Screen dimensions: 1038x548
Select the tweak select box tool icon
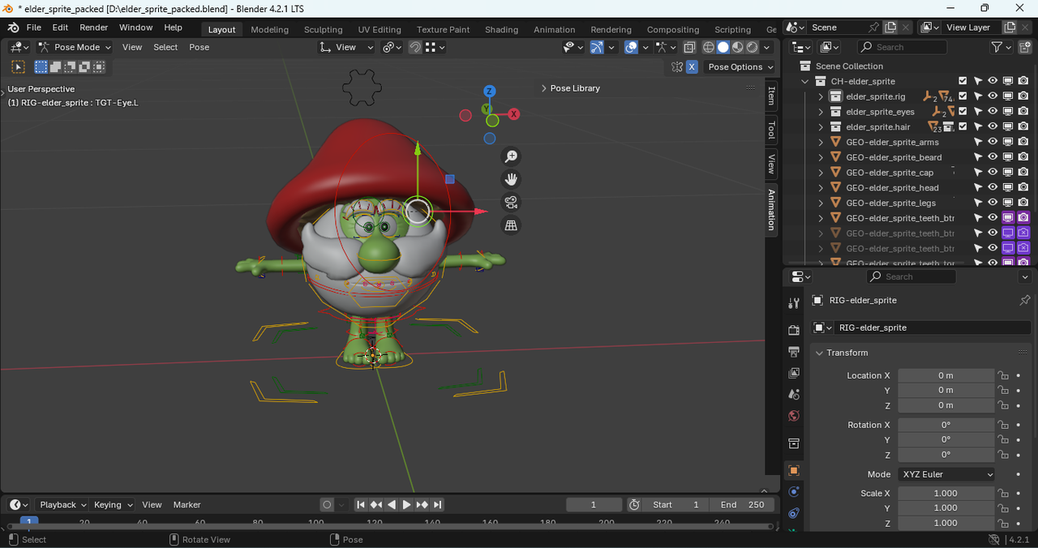pyautogui.click(x=18, y=67)
